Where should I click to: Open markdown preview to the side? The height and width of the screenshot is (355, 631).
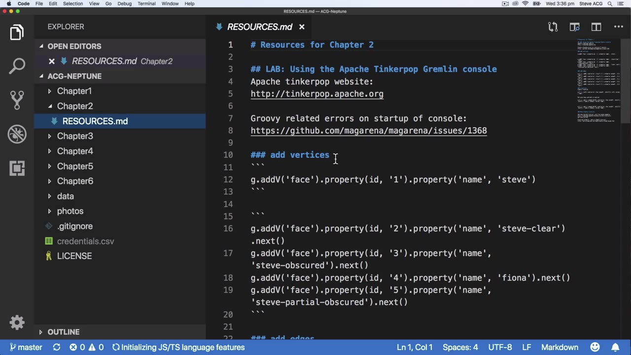coord(574,27)
